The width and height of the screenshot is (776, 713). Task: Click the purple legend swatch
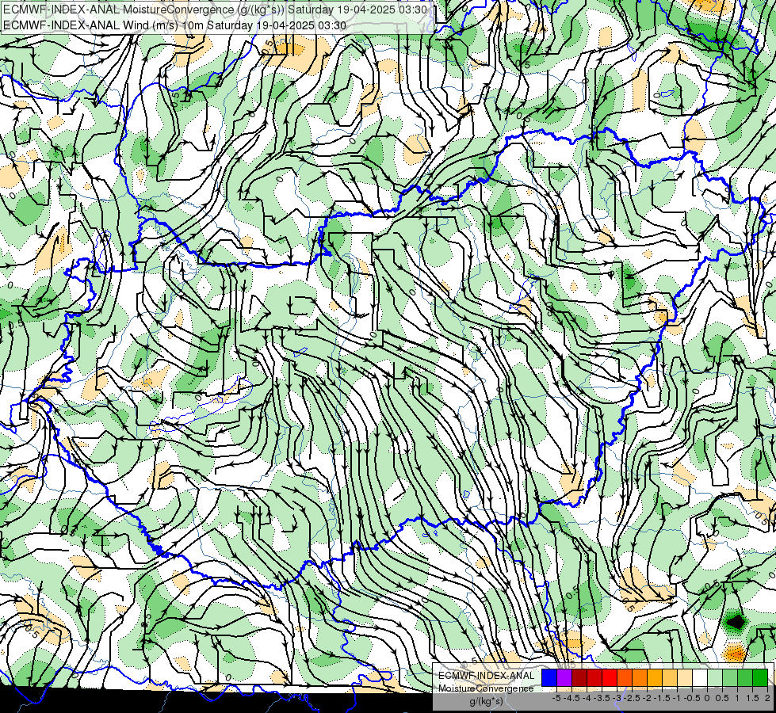(x=564, y=677)
